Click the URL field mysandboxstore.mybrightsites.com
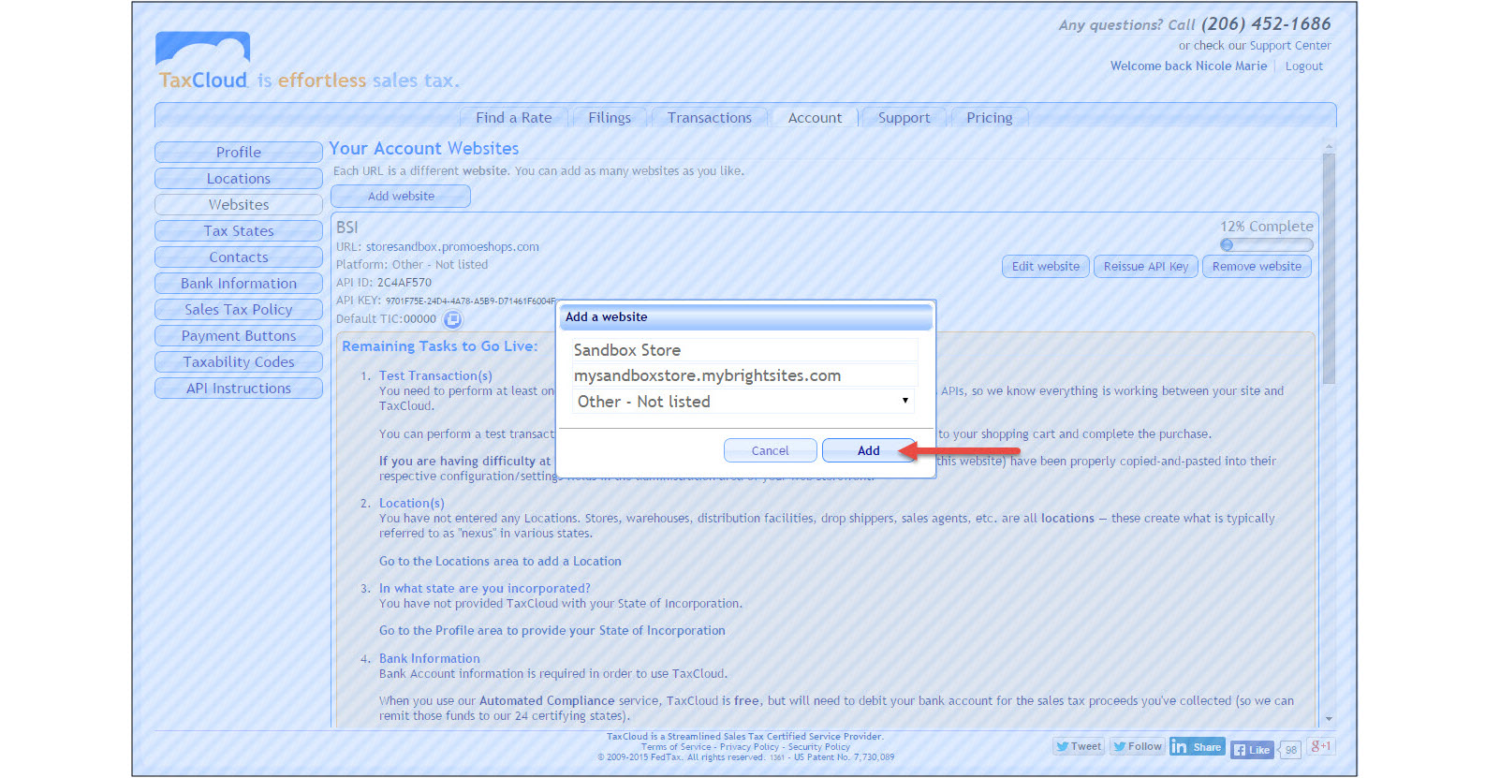The image size is (1500, 778). click(x=744, y=375)
